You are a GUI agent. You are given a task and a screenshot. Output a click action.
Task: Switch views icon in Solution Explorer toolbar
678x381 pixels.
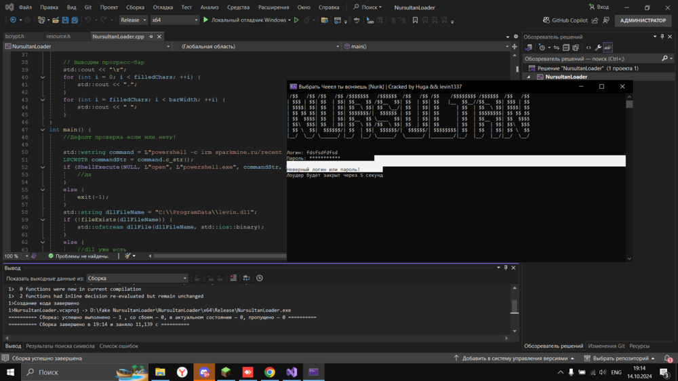(x=528, y=47)
